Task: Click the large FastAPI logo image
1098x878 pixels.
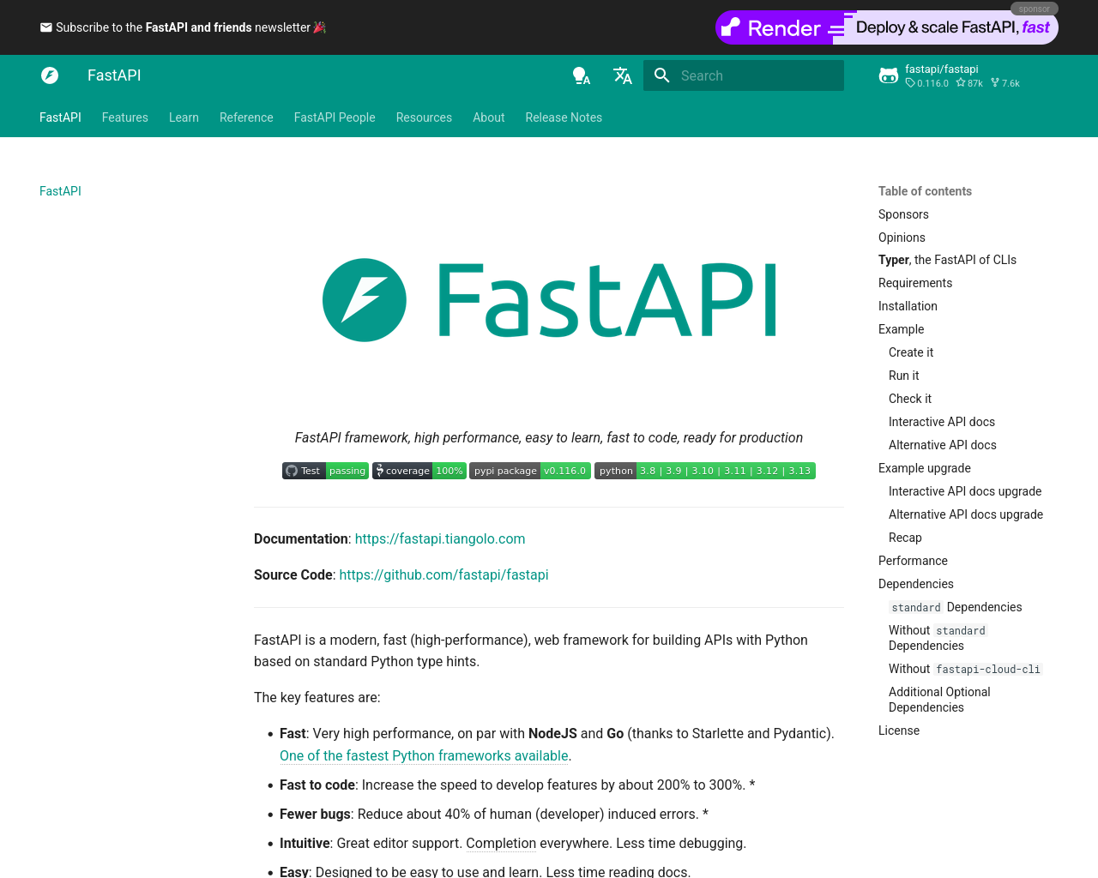Action: (549, 300)
